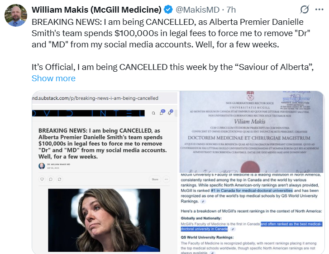
Task: Click the Substack restack arrows icon
Action: tap(59, 179)
